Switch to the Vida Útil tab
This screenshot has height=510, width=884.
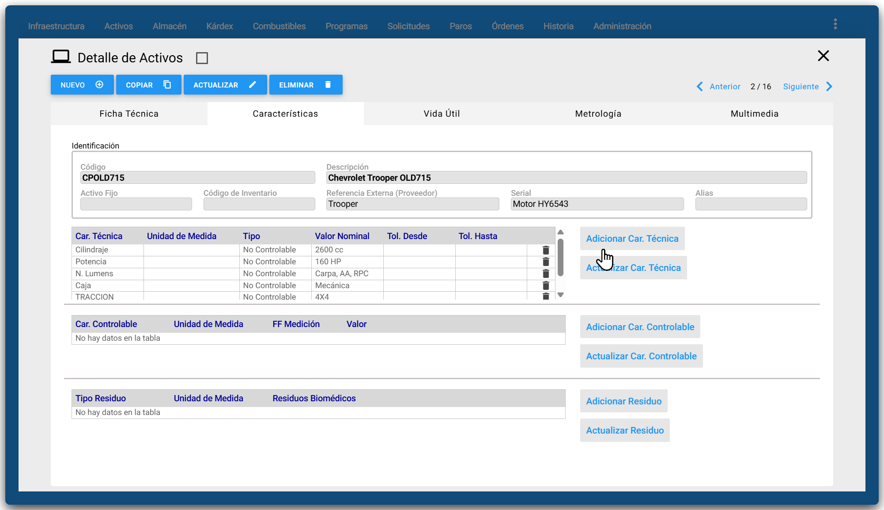[x=442, y=114]
